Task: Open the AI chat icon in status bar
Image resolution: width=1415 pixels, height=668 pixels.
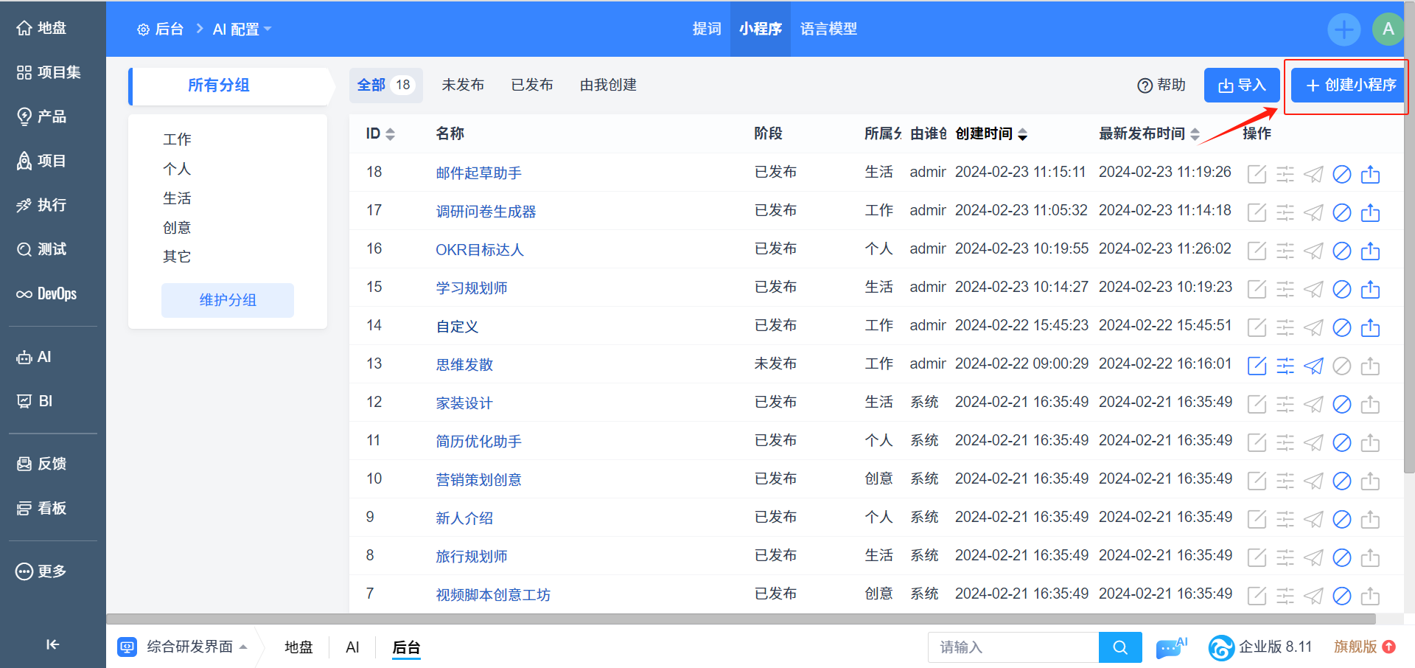Action: [x=1171, y=647]
